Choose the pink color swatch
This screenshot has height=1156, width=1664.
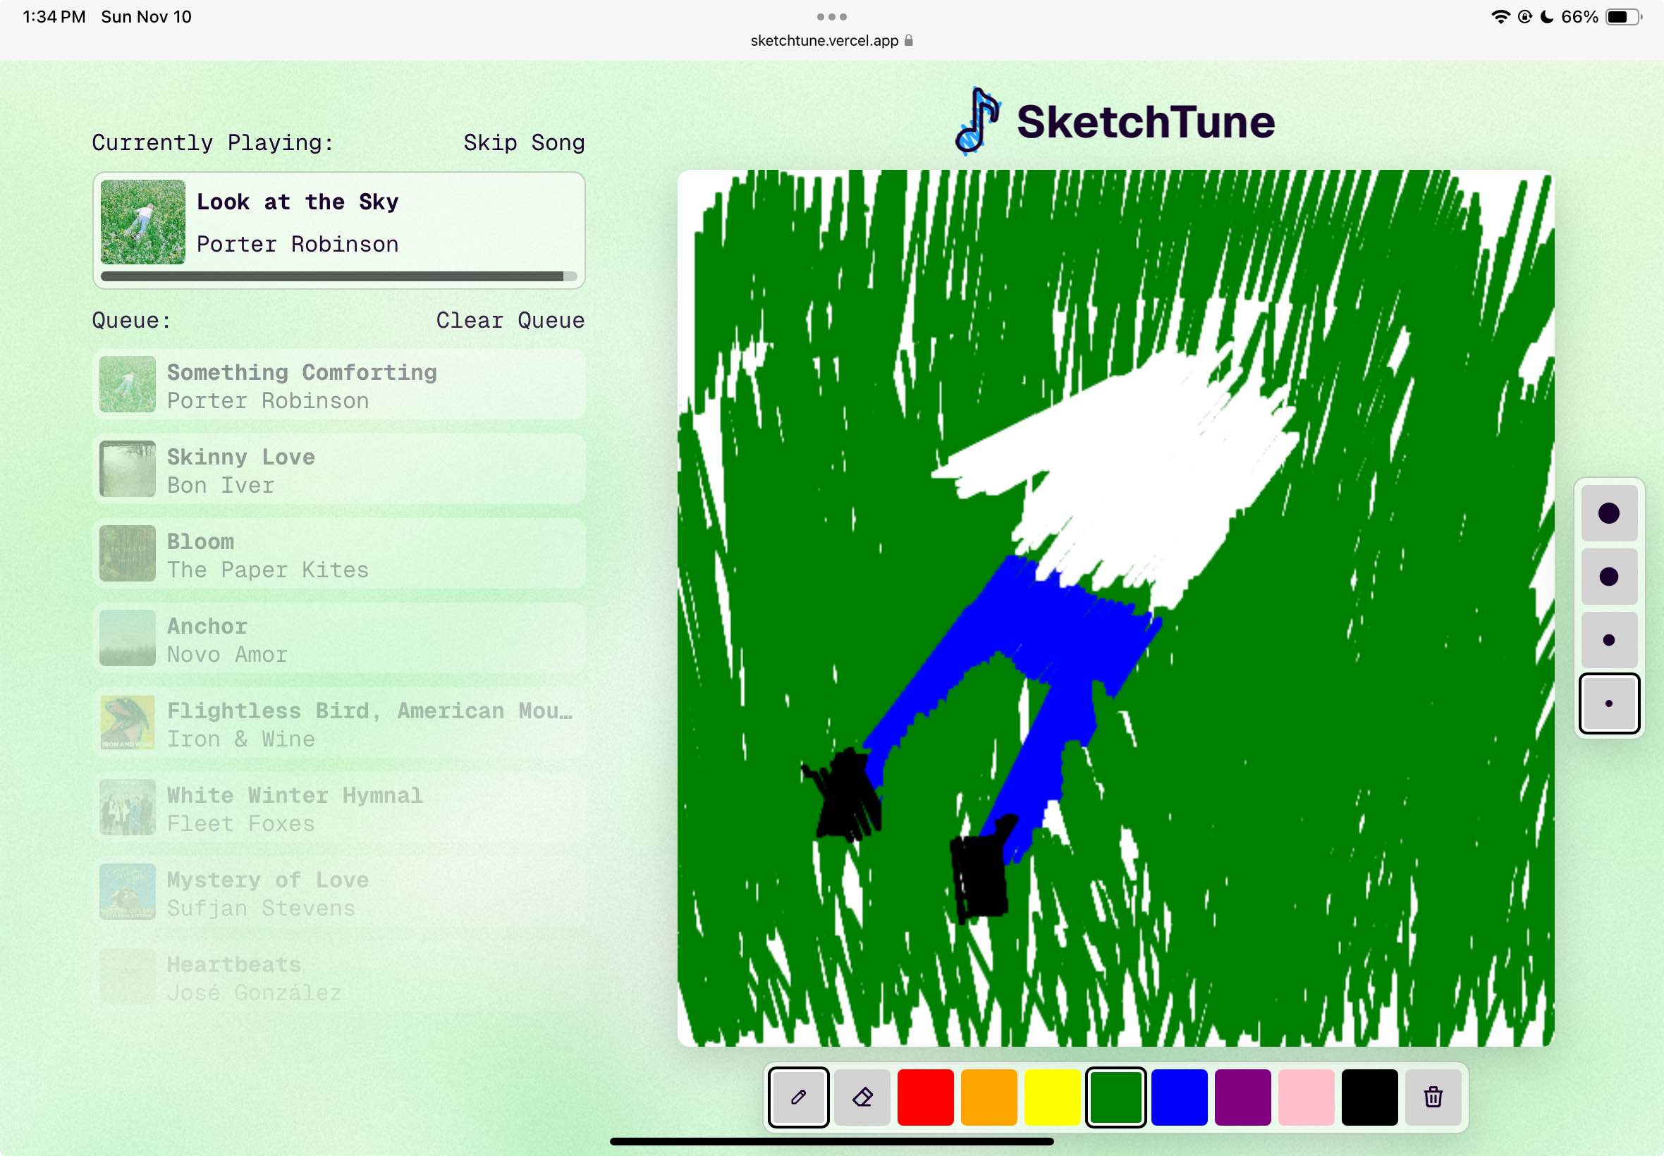coord(1305,1097)
